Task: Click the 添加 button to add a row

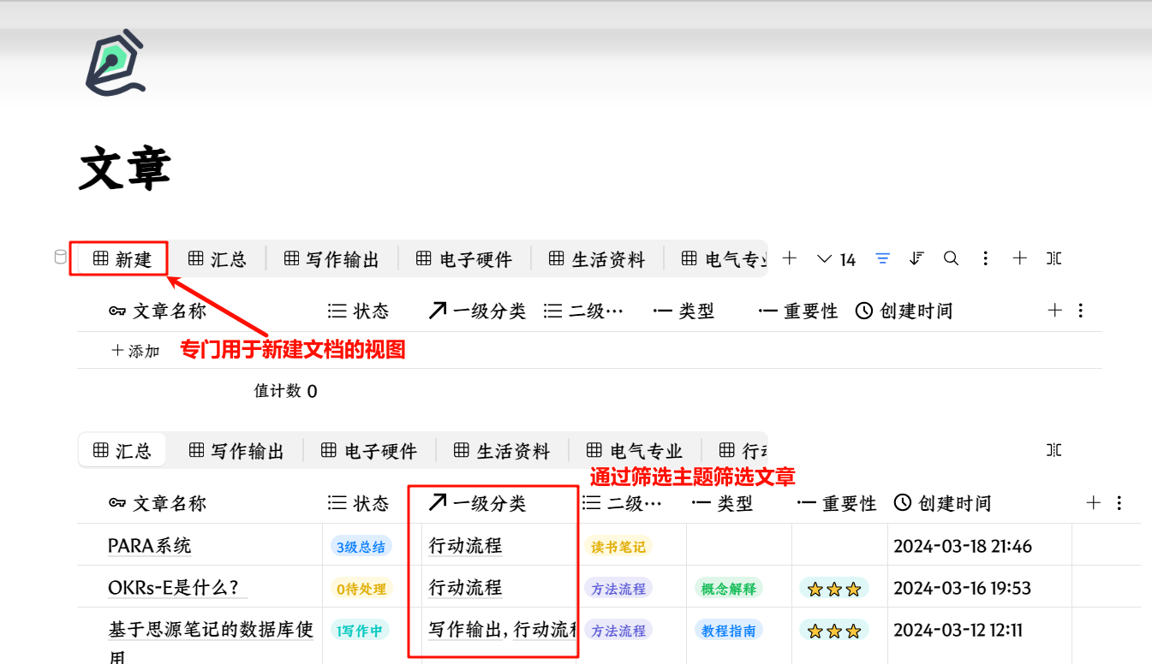Action: (136, 351)
